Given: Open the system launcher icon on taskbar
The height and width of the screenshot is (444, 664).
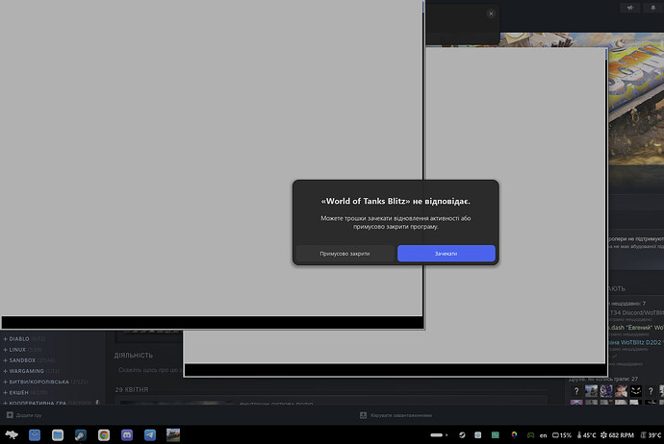Looking at the screenshot, I should tap(12, 434).
